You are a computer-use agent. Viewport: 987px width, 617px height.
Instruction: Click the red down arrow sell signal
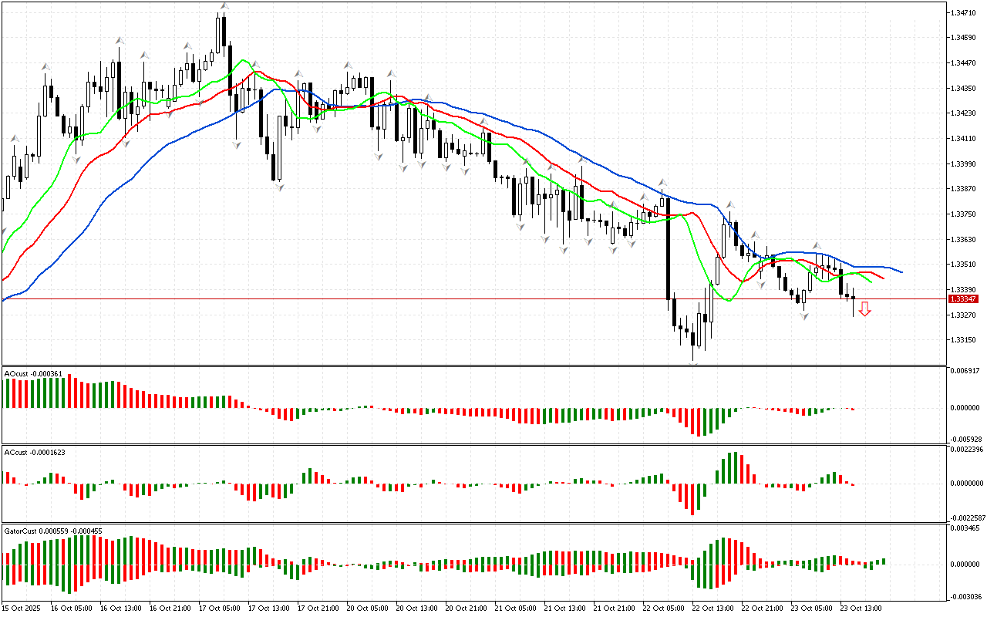click(x=865, y=309)
